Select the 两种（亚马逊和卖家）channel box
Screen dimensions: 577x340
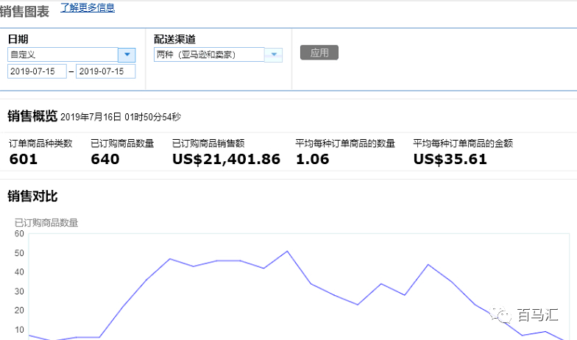[x=209, y=54]
